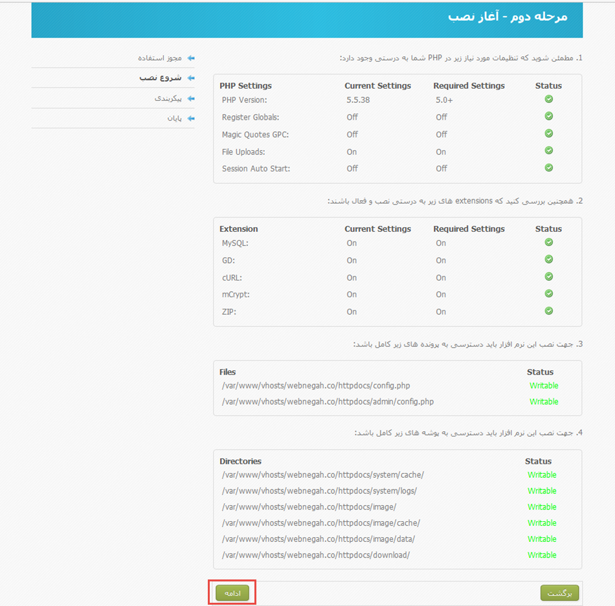Click Session Auto Start status check icon
Image resolution: width=615 pixels, height=606 pixels.
point(548,168)
